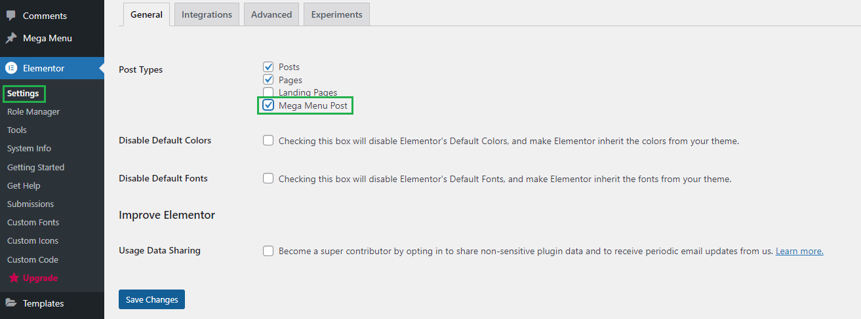
Task: Click the Save Changes button
Action: pos(152,299)
